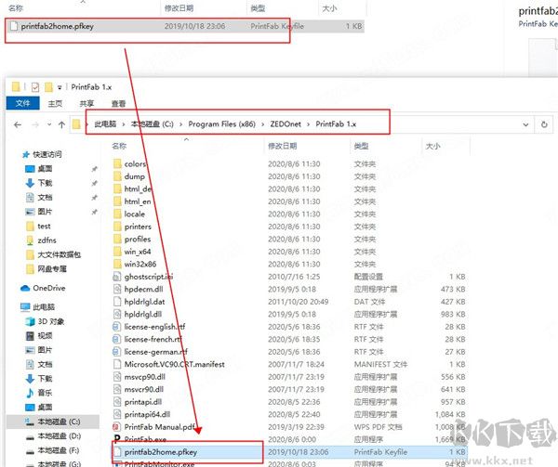
Task: Go up one folder level
Action: 61,124
